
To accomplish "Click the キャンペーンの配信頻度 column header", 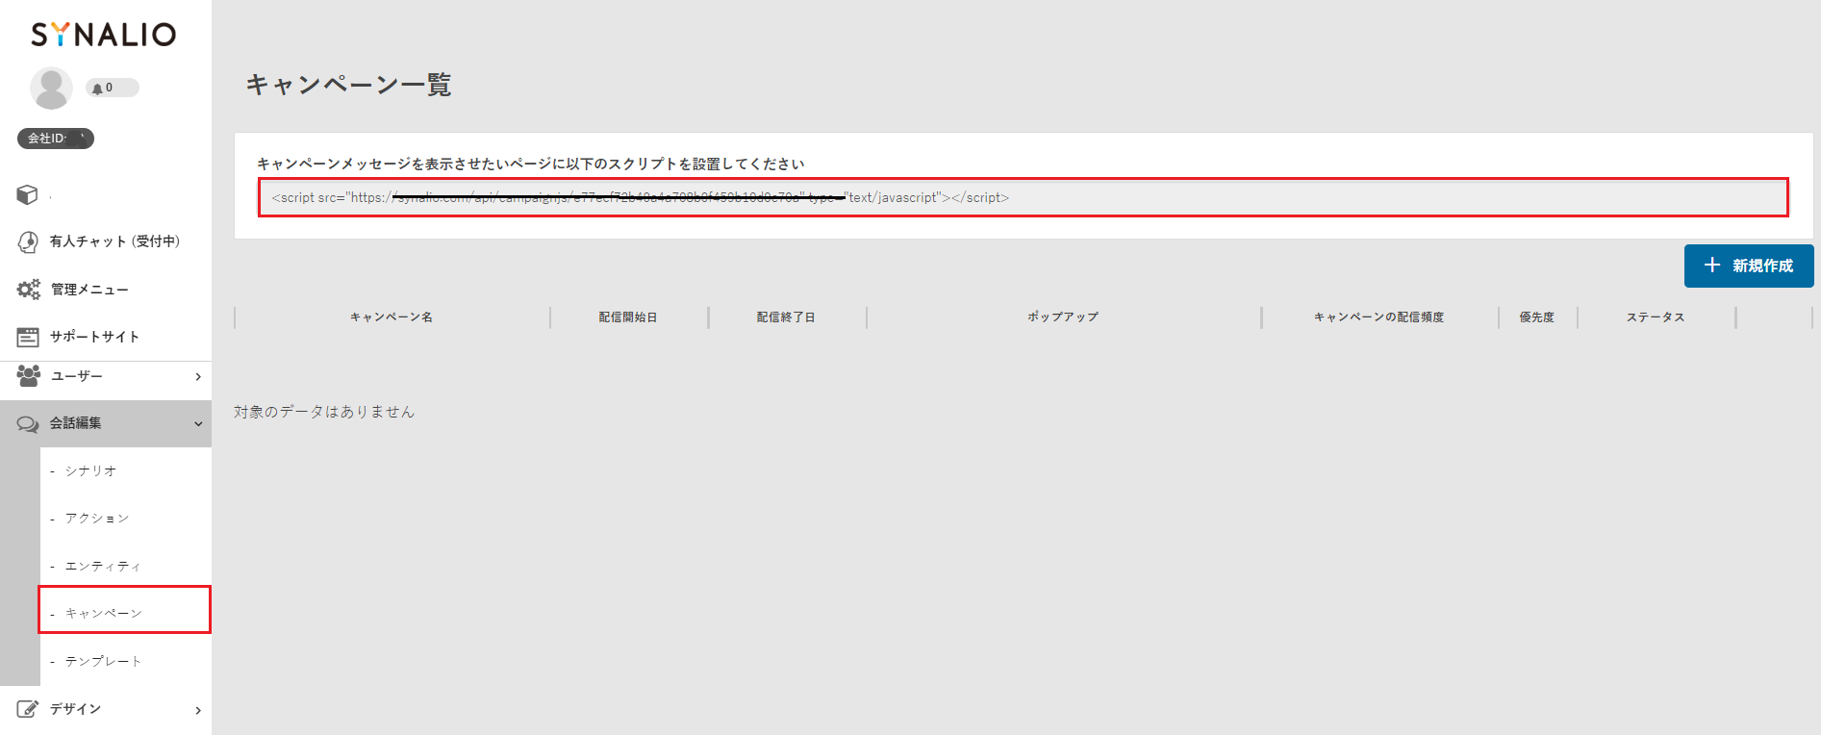I will pyautogui.click(x=1379, y=317).
